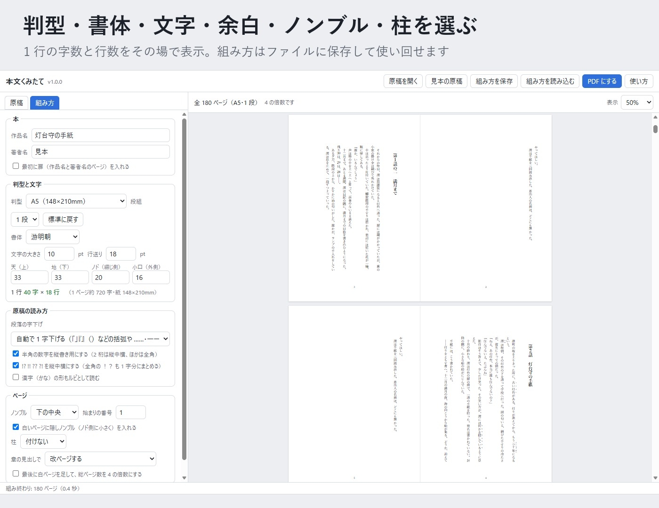Image resolution: width=659 pixels, height=508 pixels.
Task: Click the settings panel scrollbar
Action: point(184,289)
